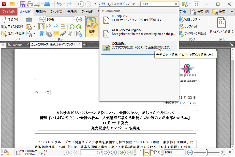The width and height of the screenshot is (235, 157).
Task: Click the page number field 1/4
Action: 92,152
